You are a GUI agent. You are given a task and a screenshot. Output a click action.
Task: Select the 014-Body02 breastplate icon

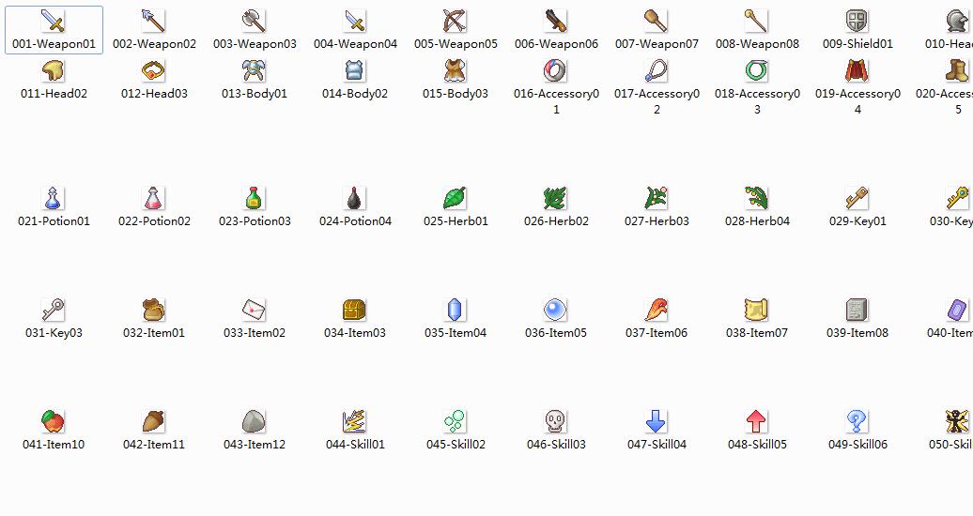tap(355, 71)
